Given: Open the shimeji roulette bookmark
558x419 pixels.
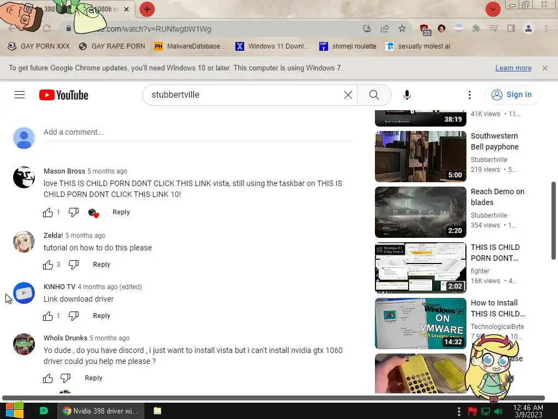Looking at the screenshot, I should click(348, 46).
